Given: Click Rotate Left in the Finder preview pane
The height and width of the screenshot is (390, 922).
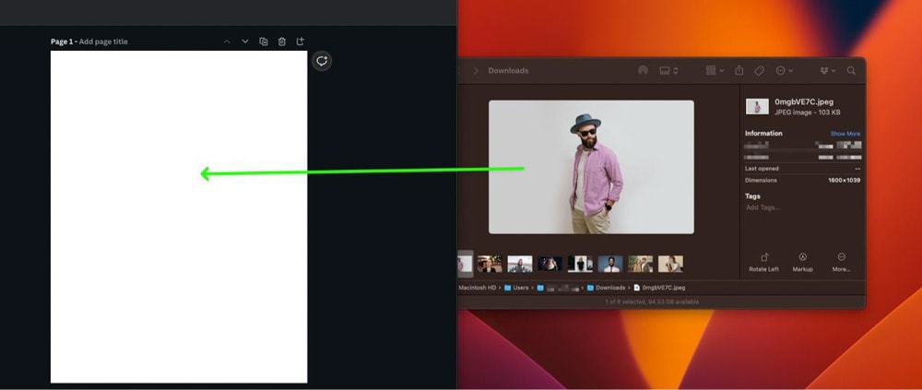Looking at the screenshot, I should [763, 263].
